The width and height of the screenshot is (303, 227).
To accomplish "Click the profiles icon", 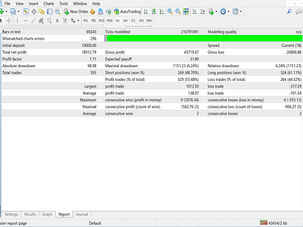I will coord(13,11).
